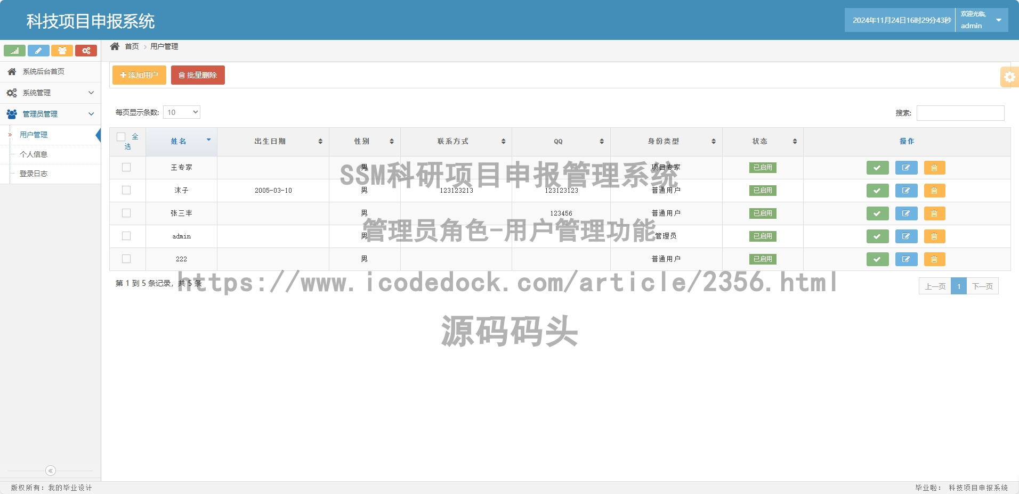This screenshot has width=1019, height=494.
Task: Open the admin account dropdown arrow
Action: coord(999,20)
